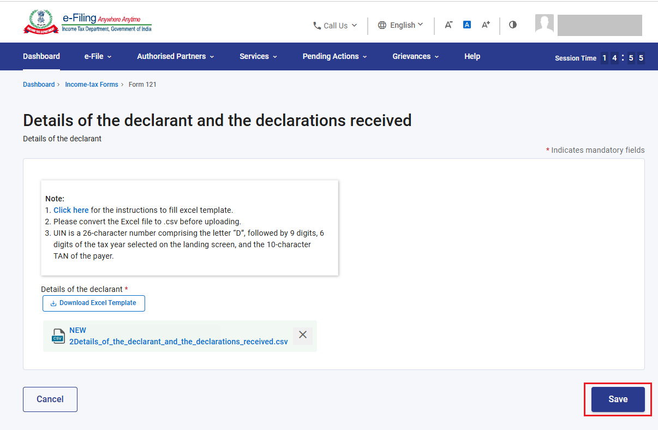Reset to default font size icon
This screenshot has height=430, width=658.
[x=467, y=25]
